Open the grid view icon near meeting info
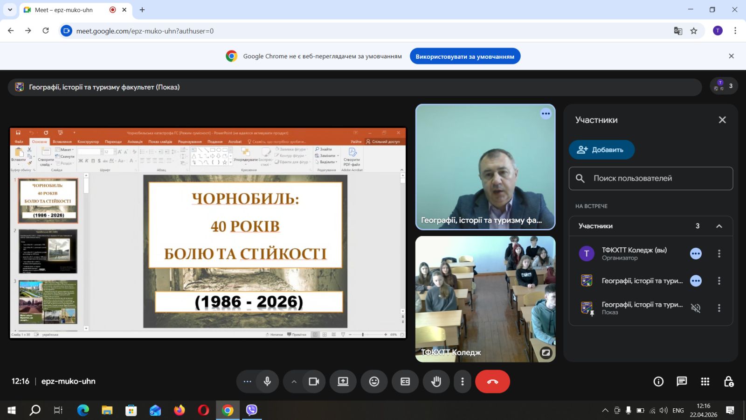Viewport: 746px width, 420px height. tap(704, 381)
